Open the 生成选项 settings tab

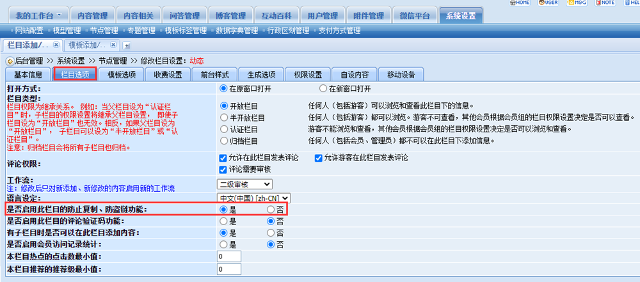point(262,75)
